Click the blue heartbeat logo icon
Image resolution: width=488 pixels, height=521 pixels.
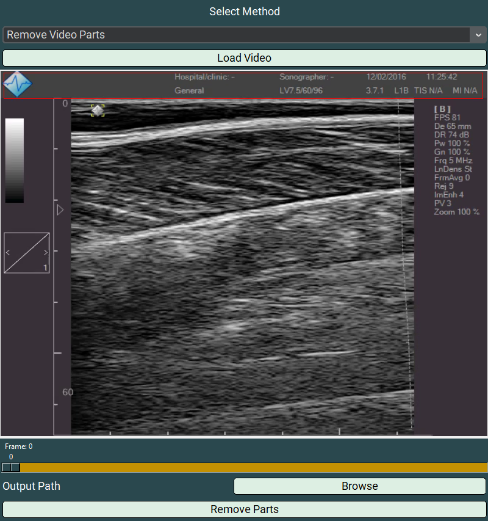pyautogui.click(x=18, y=84)
